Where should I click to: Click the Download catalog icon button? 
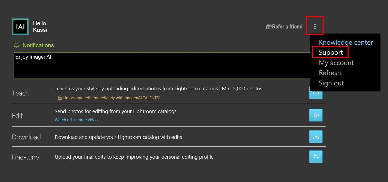[x=316, y=137]
